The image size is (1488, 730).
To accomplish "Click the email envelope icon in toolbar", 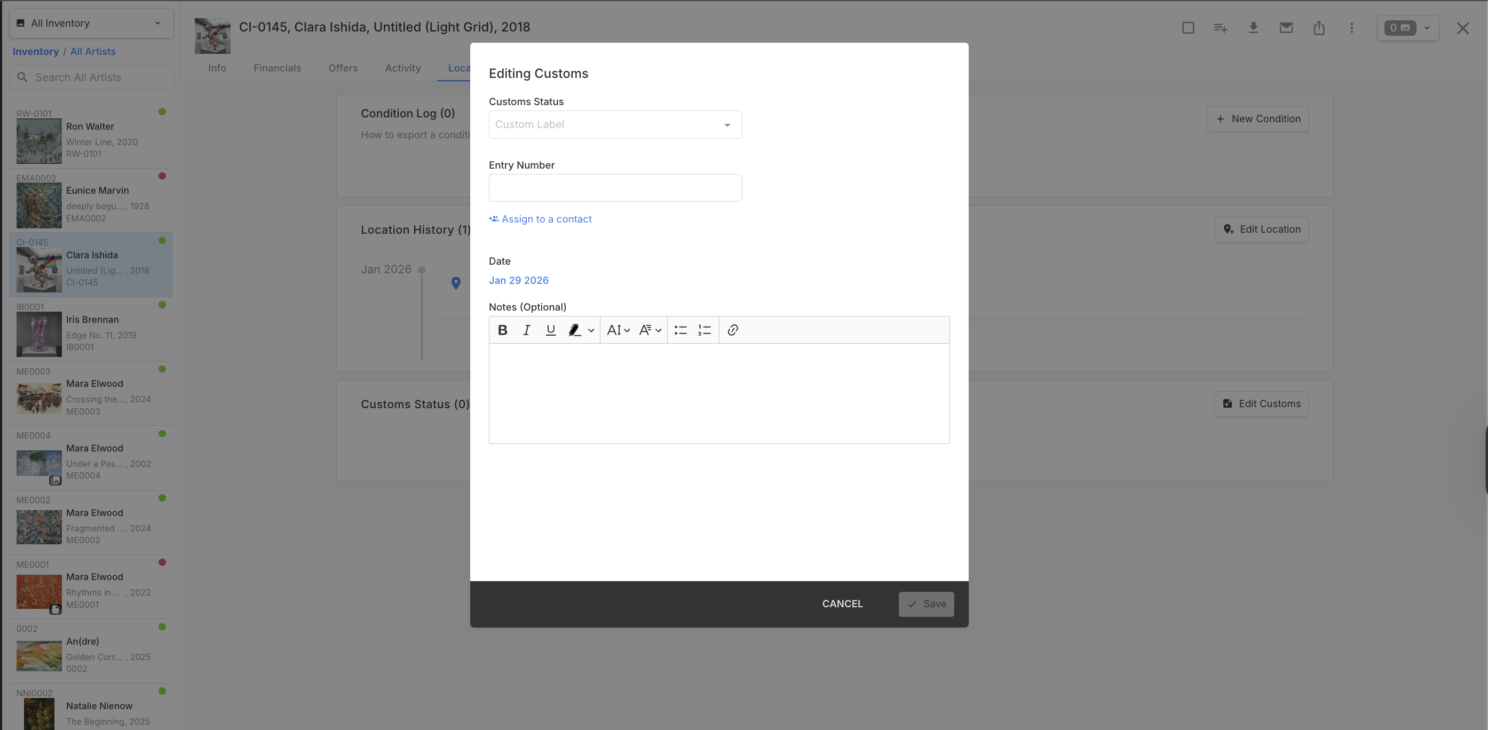I will coord(1286,27).
